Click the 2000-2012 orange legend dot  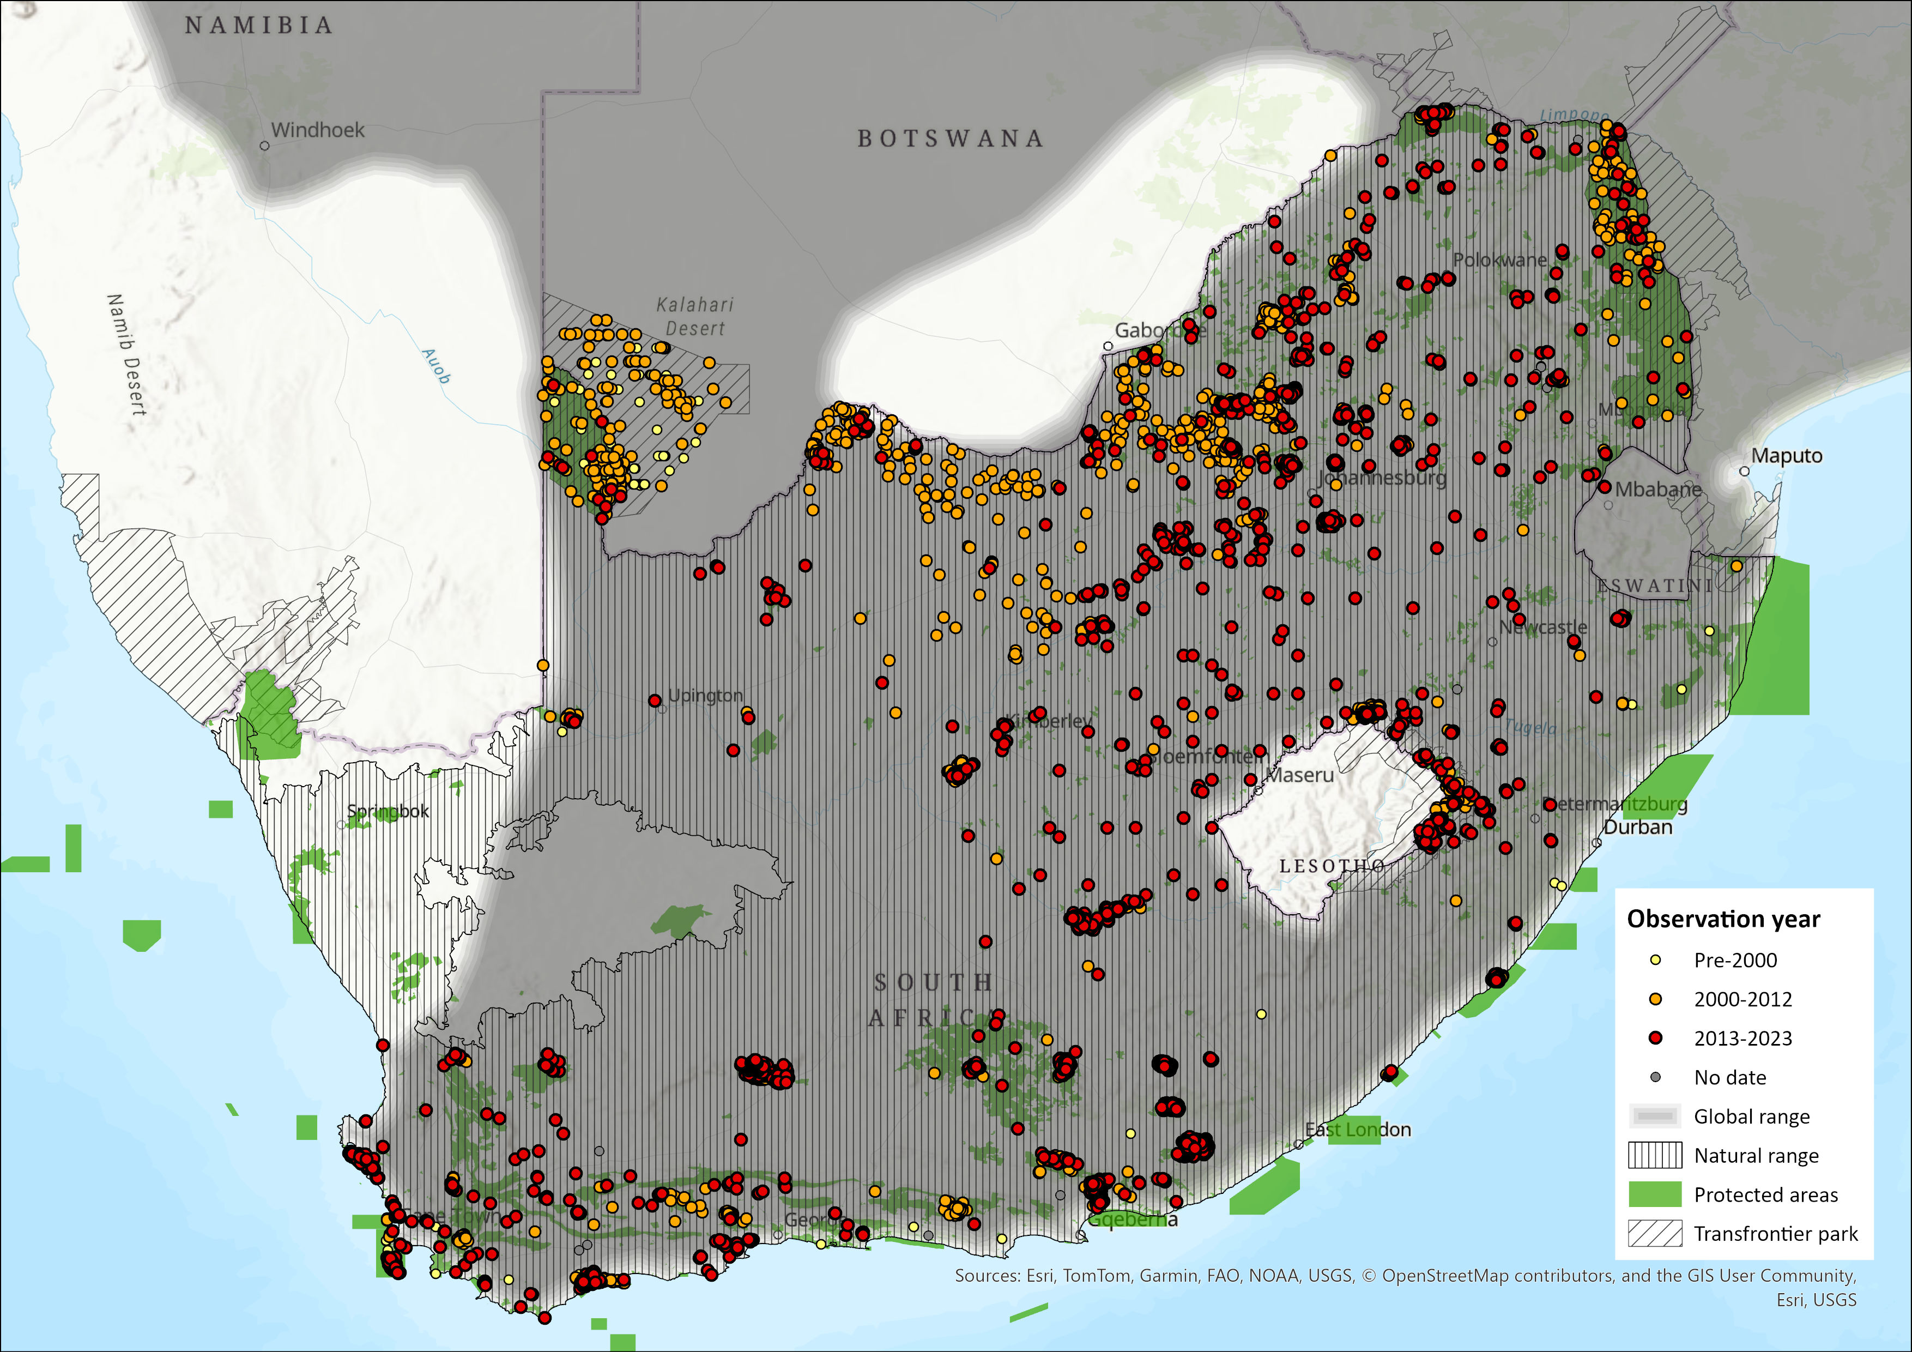[x=1655, y=999]
